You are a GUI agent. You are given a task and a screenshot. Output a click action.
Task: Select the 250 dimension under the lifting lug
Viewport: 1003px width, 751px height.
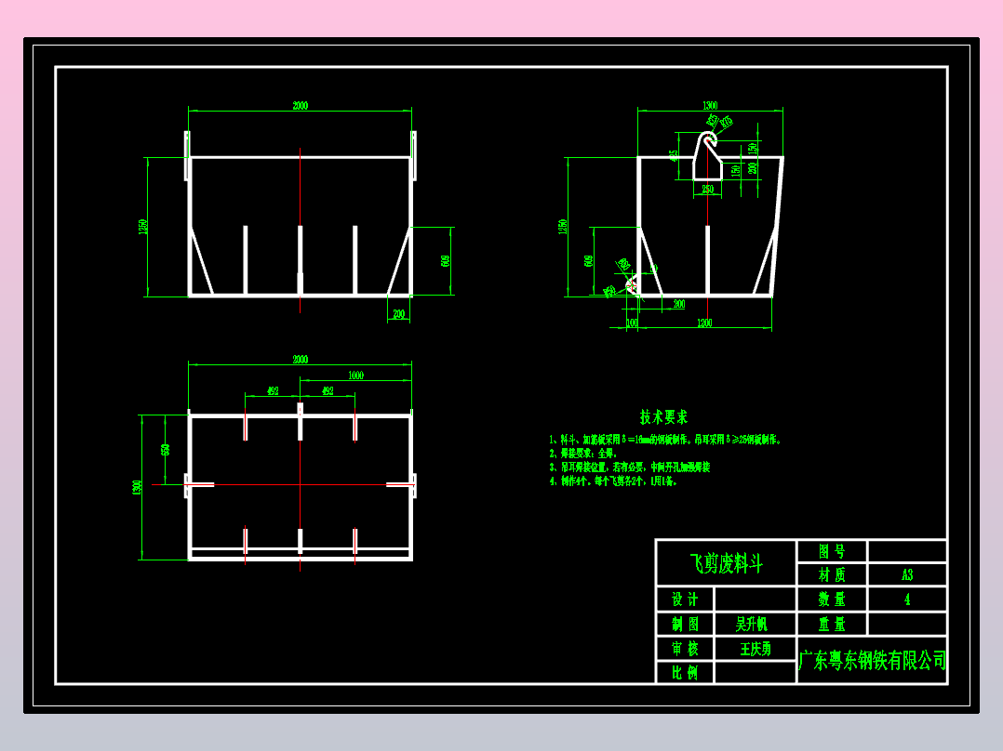coord(707,190)
